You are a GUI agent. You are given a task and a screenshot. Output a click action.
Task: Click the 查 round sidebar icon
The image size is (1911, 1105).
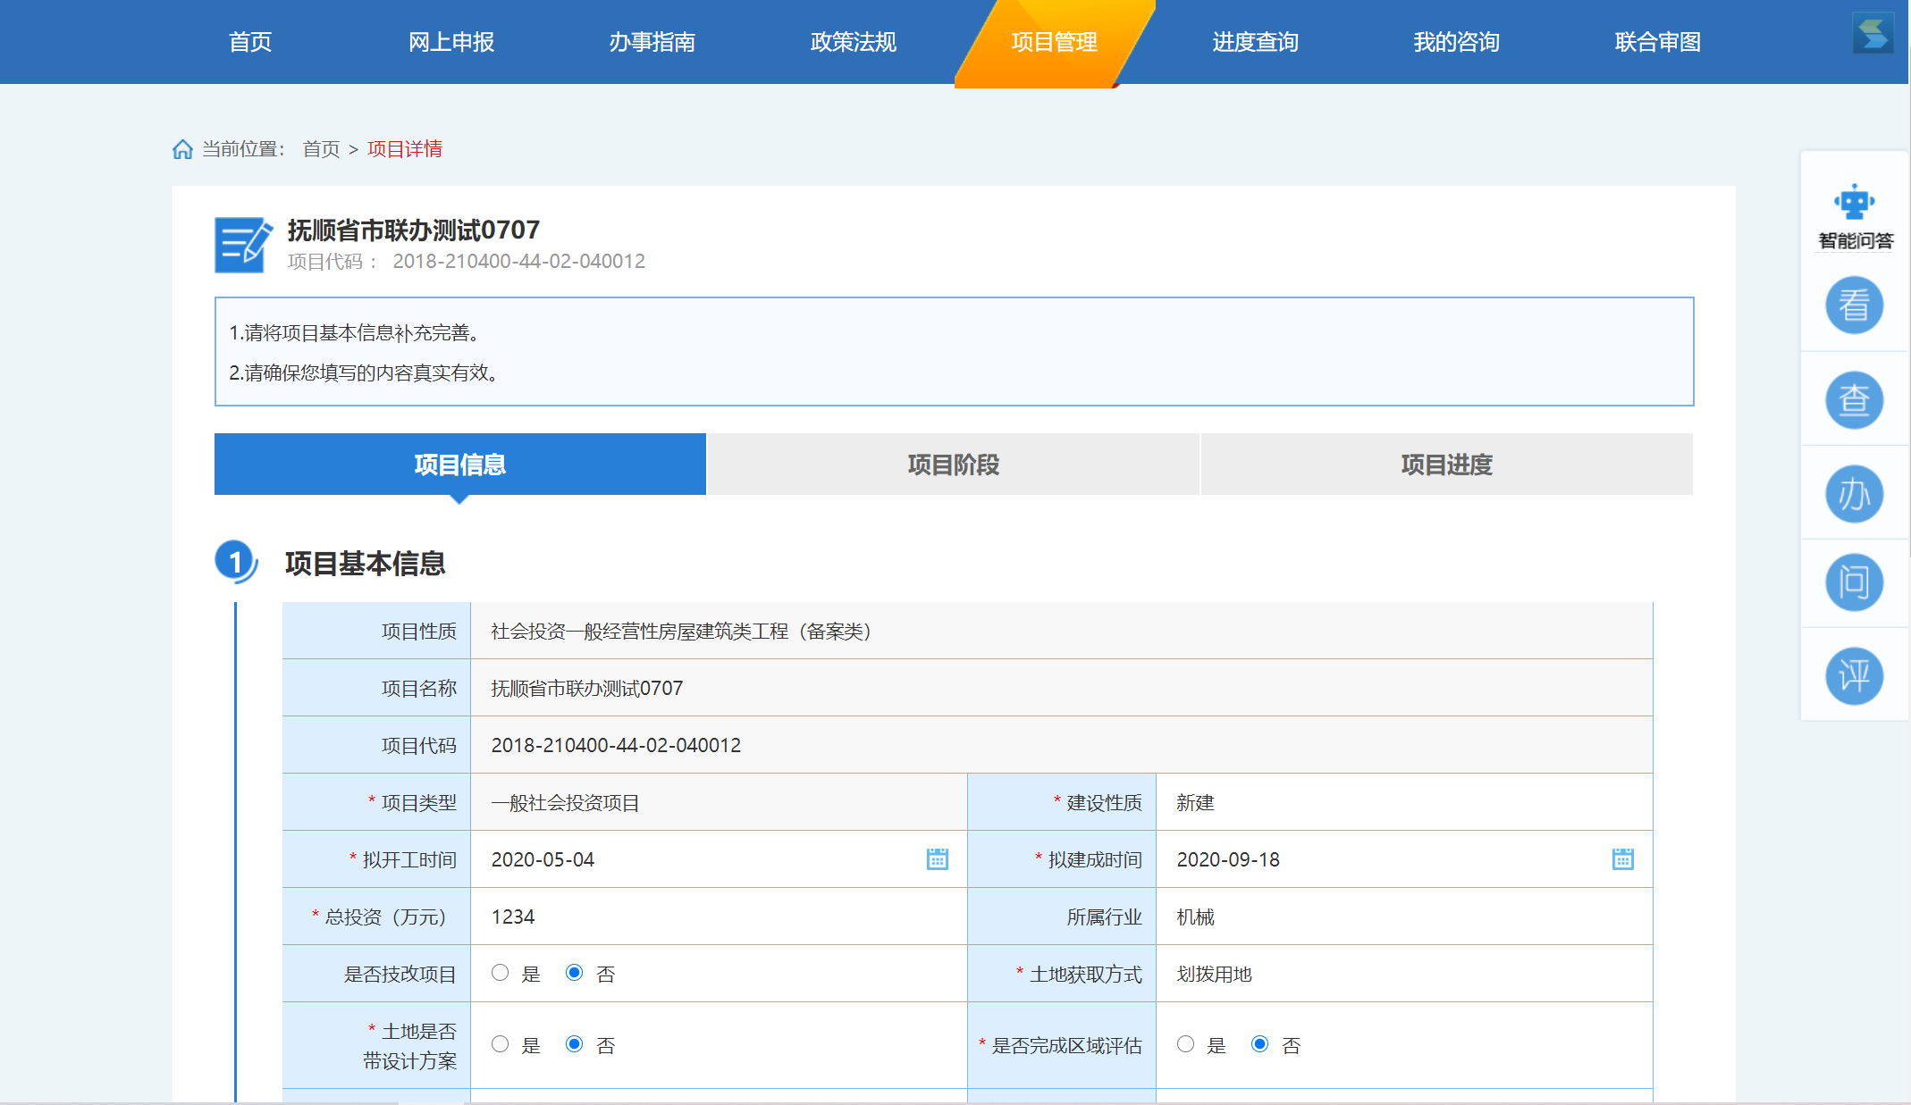(1854, 400)
